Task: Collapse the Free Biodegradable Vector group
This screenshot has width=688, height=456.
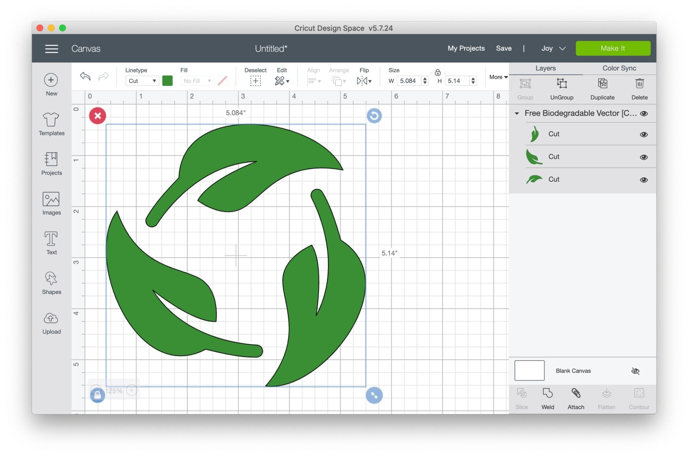Action: coord(517,113)
